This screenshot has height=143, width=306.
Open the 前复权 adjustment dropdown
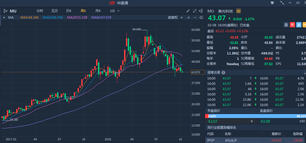pos(175,18)
